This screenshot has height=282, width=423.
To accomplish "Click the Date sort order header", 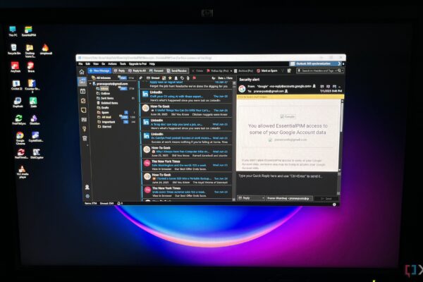I will point(226,78).
